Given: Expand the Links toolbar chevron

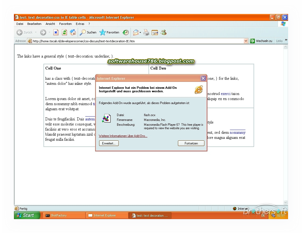Looking at the screenshot, I should (286, 40).
